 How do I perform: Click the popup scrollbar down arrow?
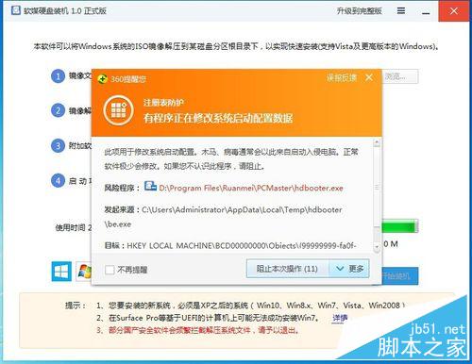pyautogui.click(x=377, y=247)
